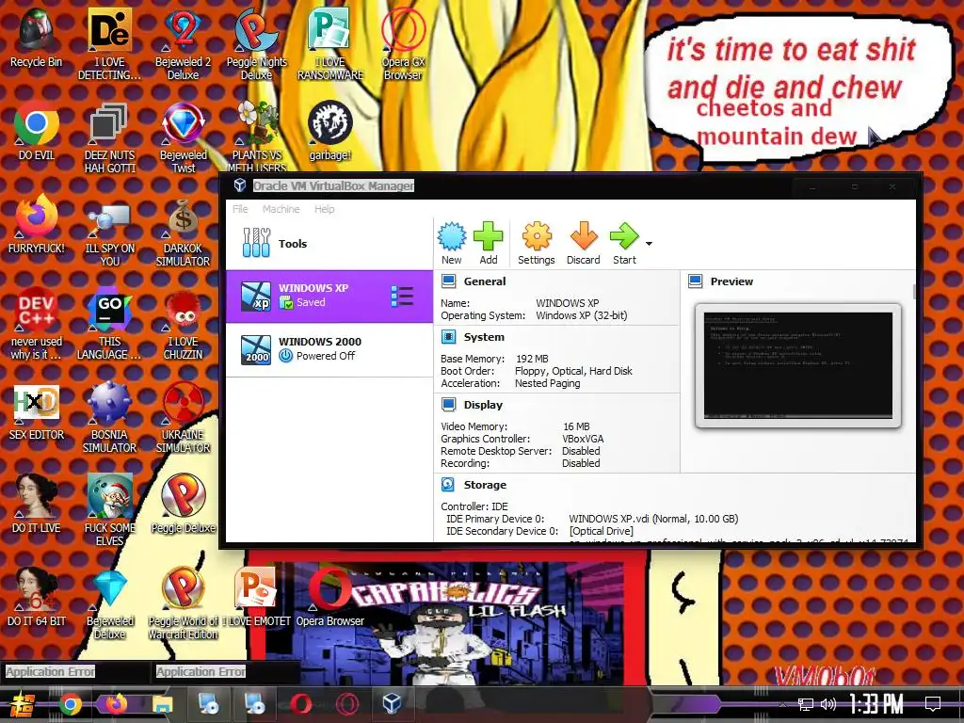
Task: Select the WINDOWS 2000 virtual machine
Action: coord(329,349)
